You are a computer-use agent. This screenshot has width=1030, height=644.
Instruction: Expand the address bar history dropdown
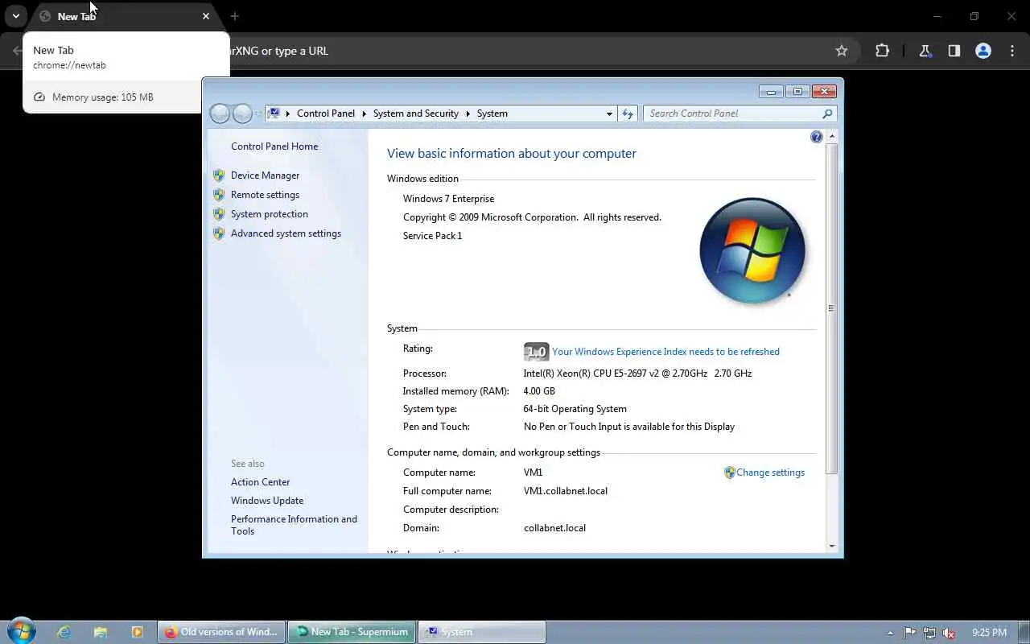point(609,114)
